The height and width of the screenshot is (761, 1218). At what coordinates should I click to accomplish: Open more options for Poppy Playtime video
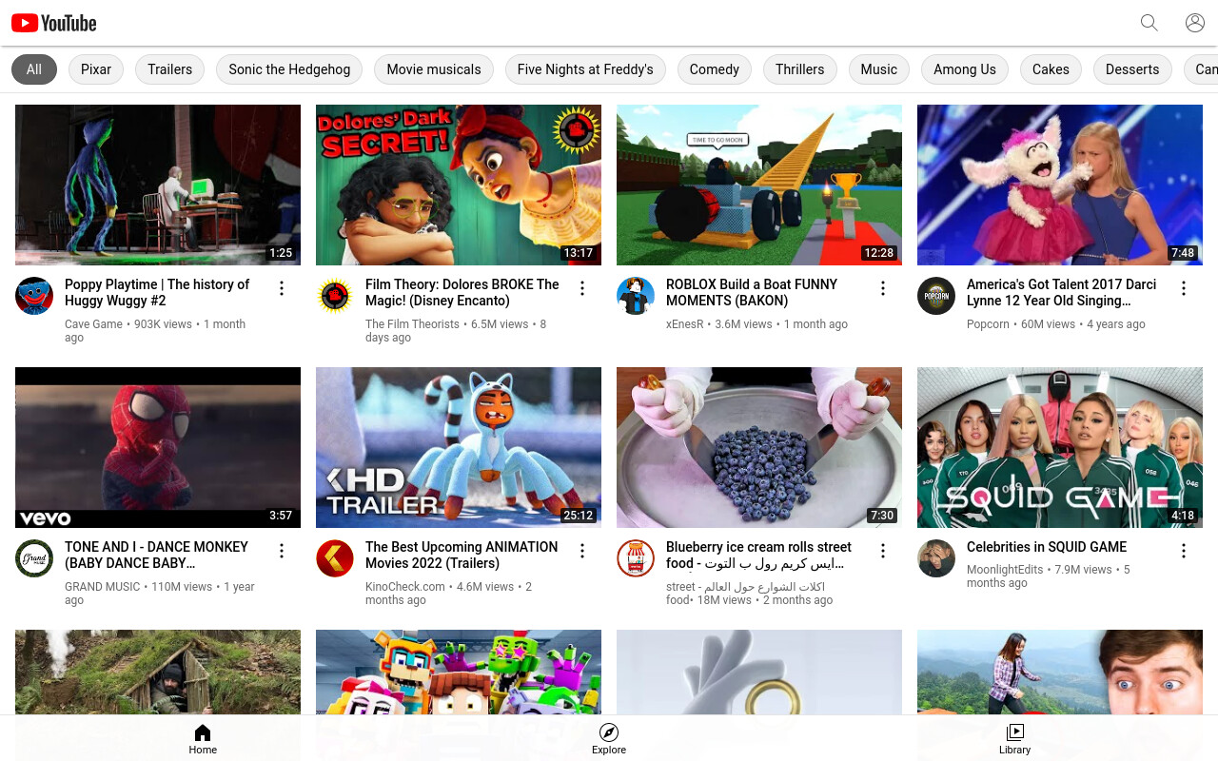282,288
